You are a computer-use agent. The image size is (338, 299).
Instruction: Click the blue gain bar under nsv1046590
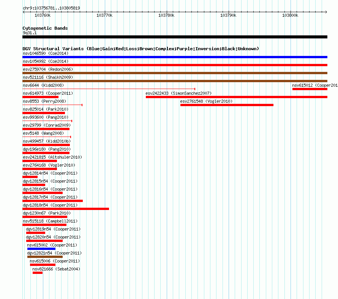click(175, 57)
